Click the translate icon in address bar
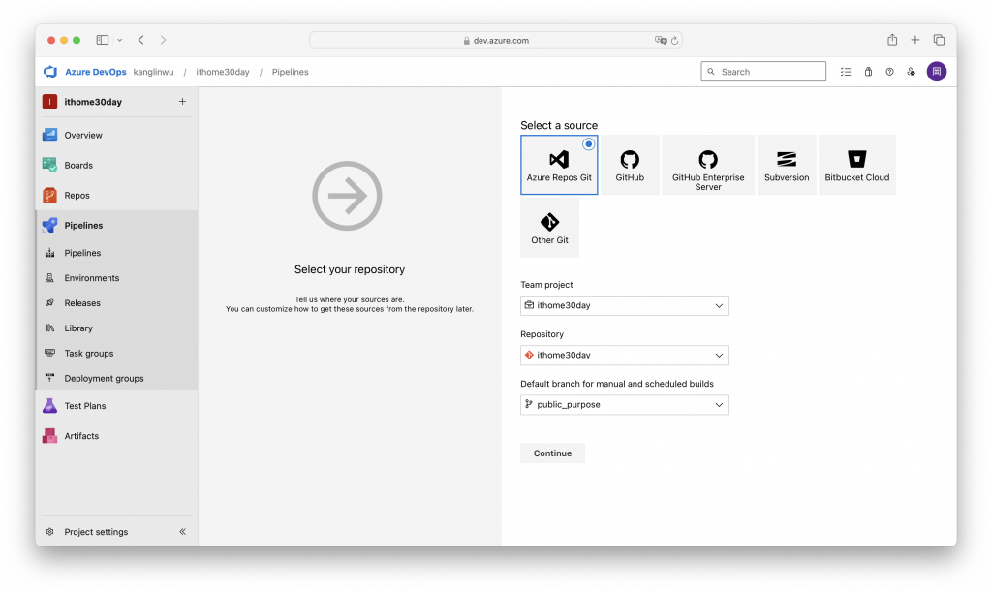This screenshot has width=992, height=593. coord(661,40)
